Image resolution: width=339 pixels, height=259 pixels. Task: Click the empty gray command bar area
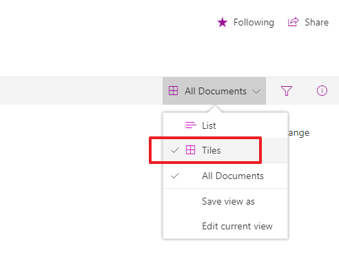[x=81, y=91]
